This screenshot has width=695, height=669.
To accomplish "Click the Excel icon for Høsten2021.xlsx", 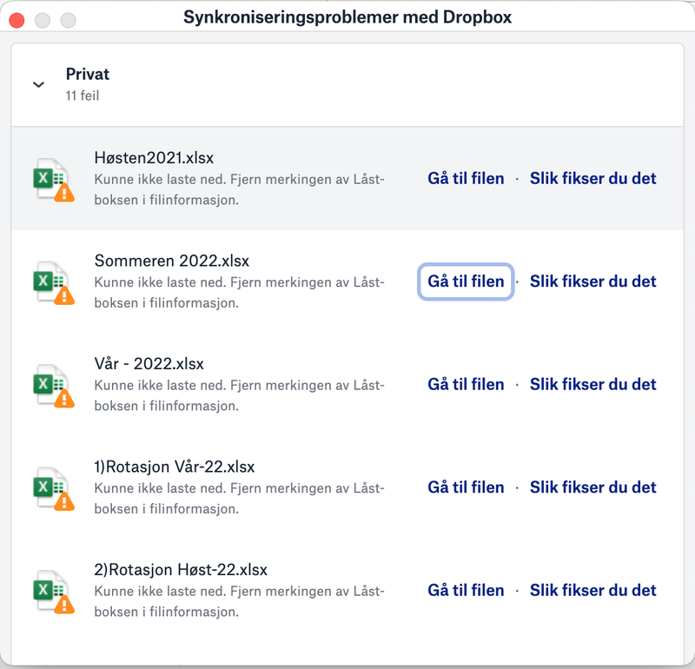I will (x=52, y=179).
